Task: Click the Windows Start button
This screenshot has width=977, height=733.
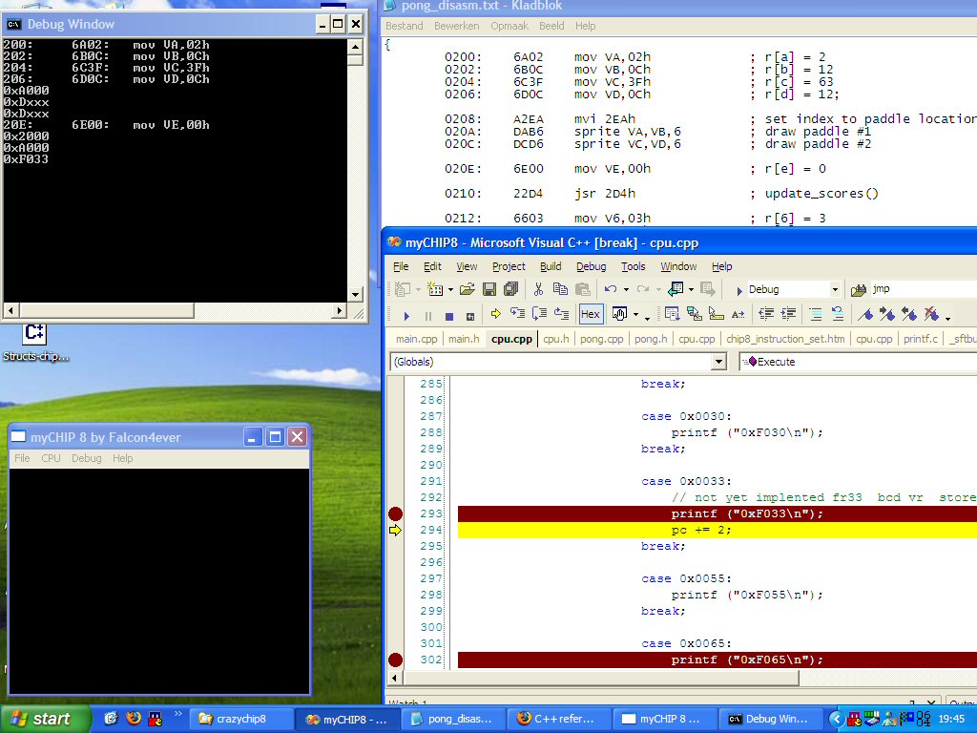Action: [x=40, y=719]
